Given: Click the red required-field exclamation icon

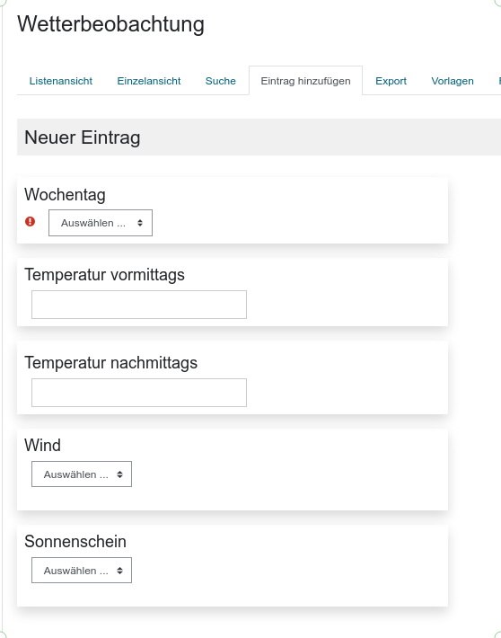Looking at the screenshot, I should pyautogui.click(x=31, y=222).
